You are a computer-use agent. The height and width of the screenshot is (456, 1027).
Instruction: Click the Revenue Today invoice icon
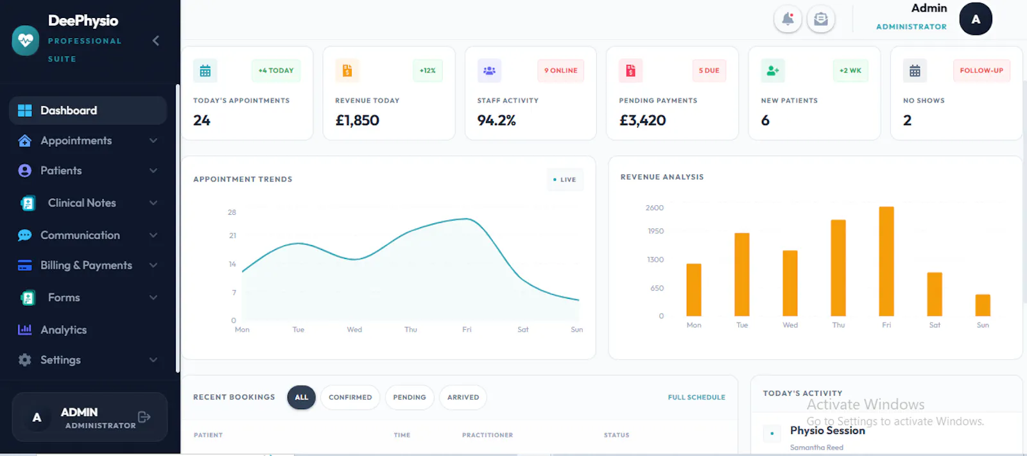click(x=347, y=71)
